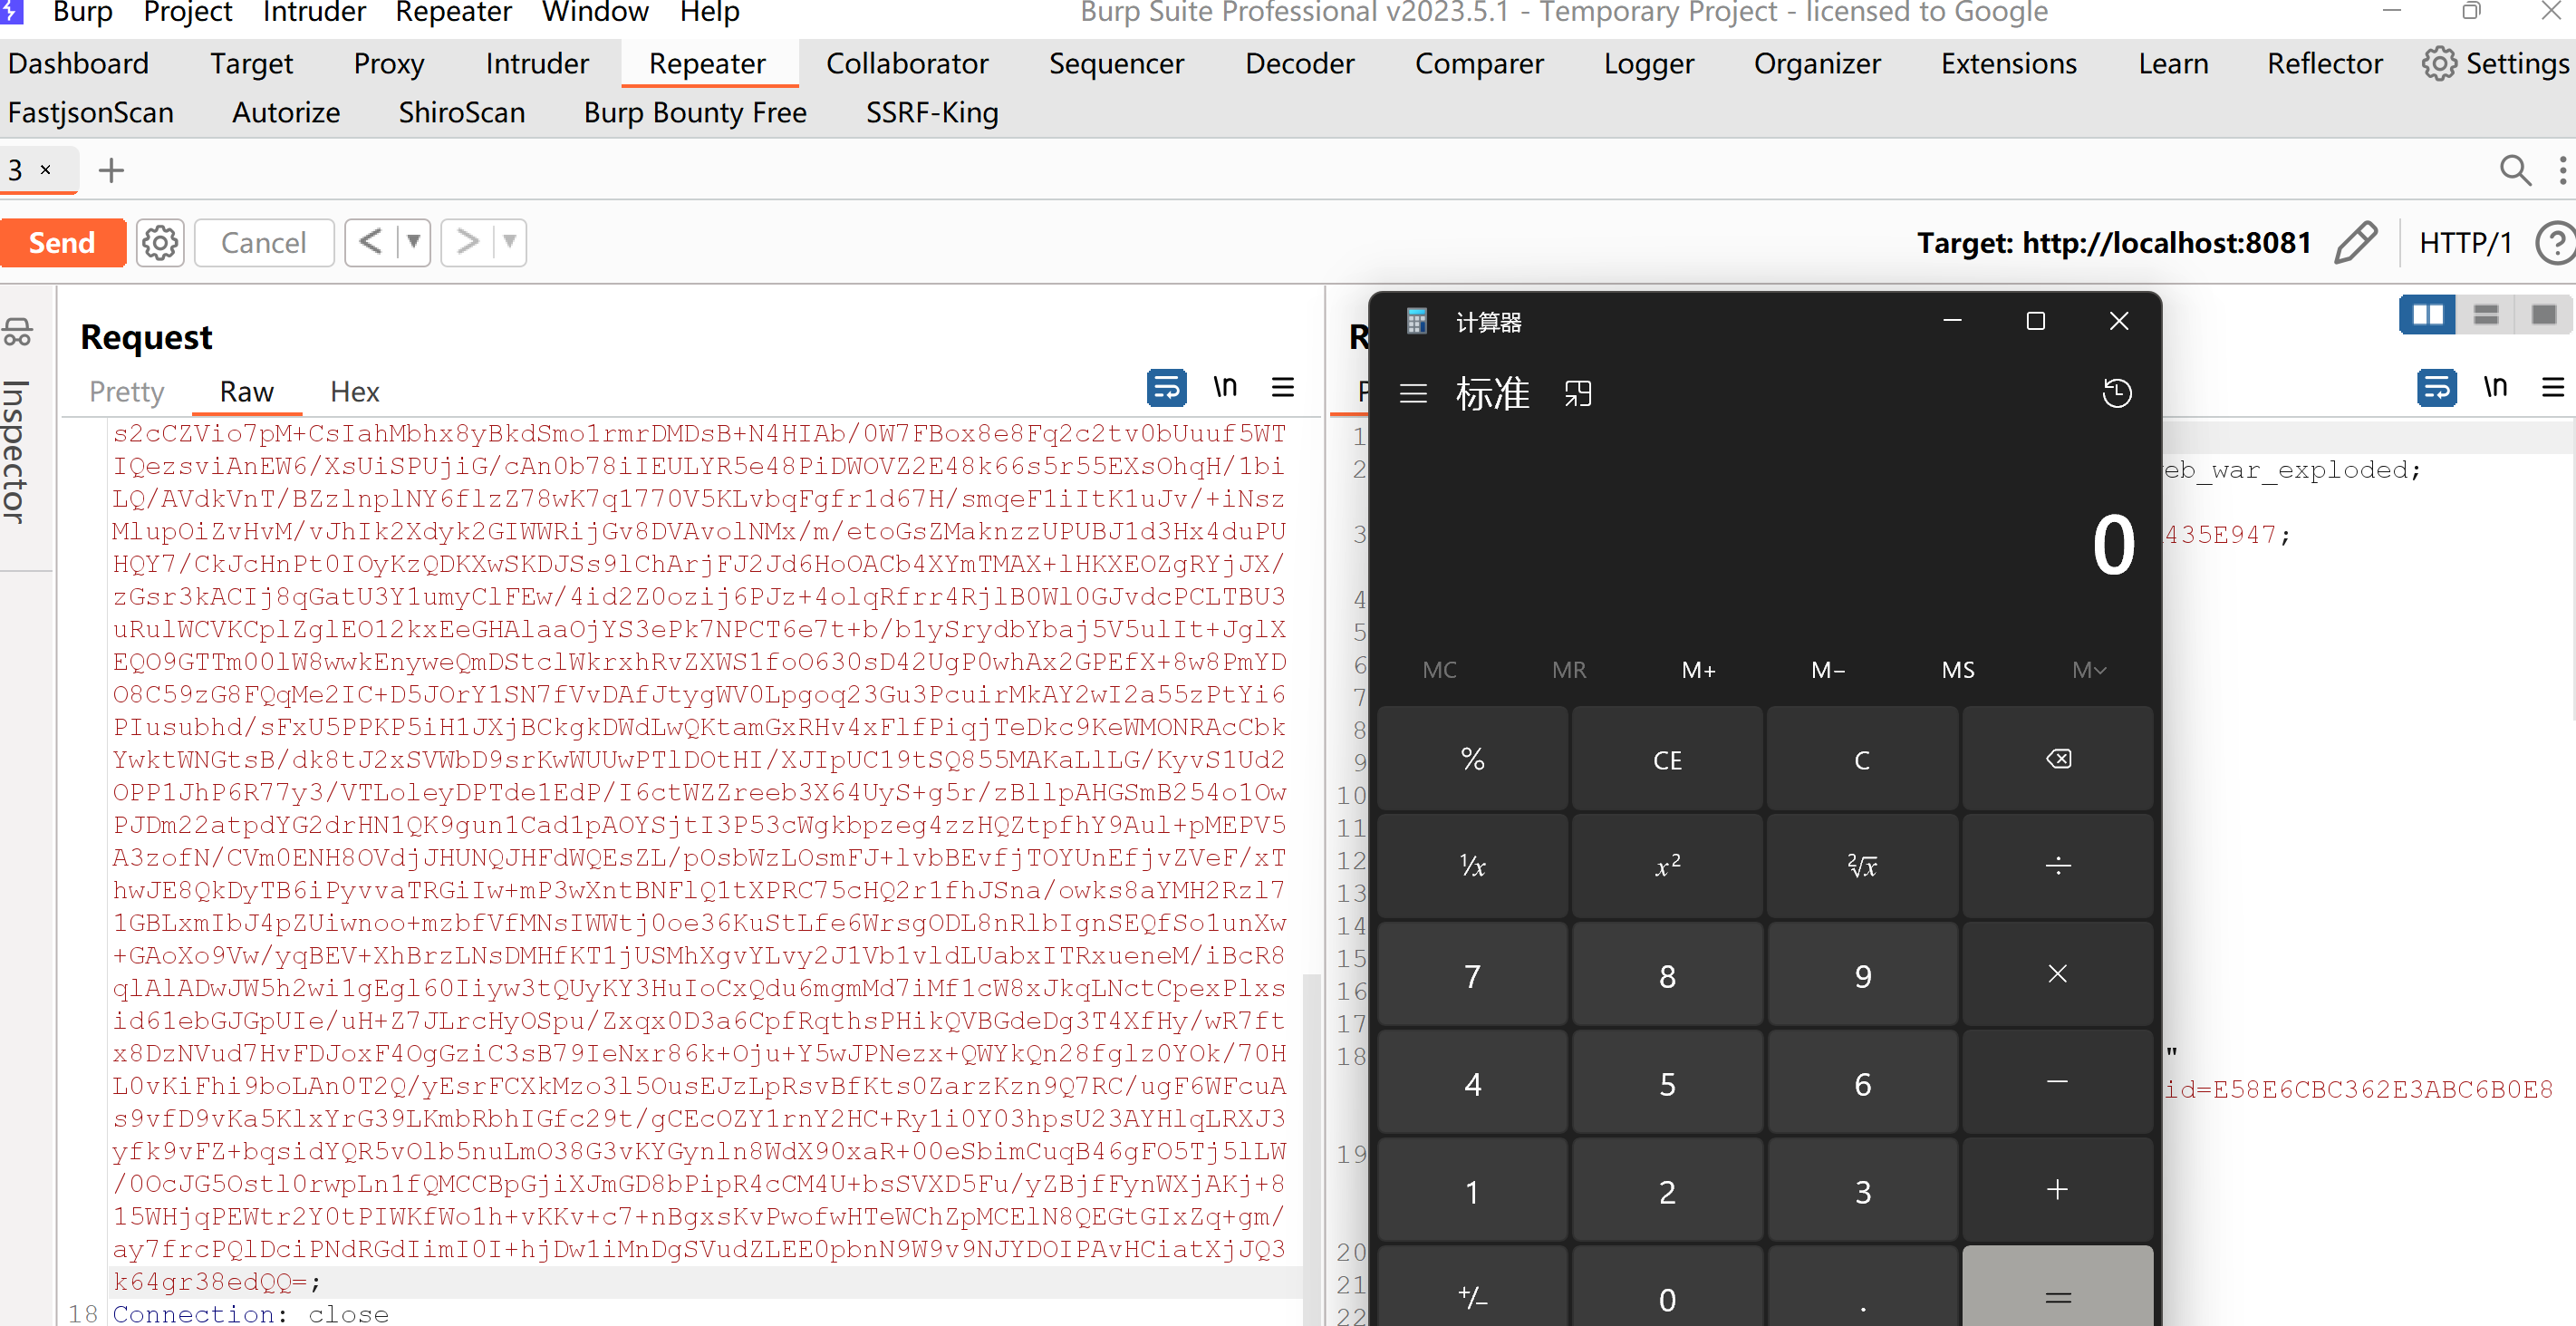This screenshot has width=2576, height=1326.
Task: Expand the next request history dropdown arrow
Action: pos(510,242)
